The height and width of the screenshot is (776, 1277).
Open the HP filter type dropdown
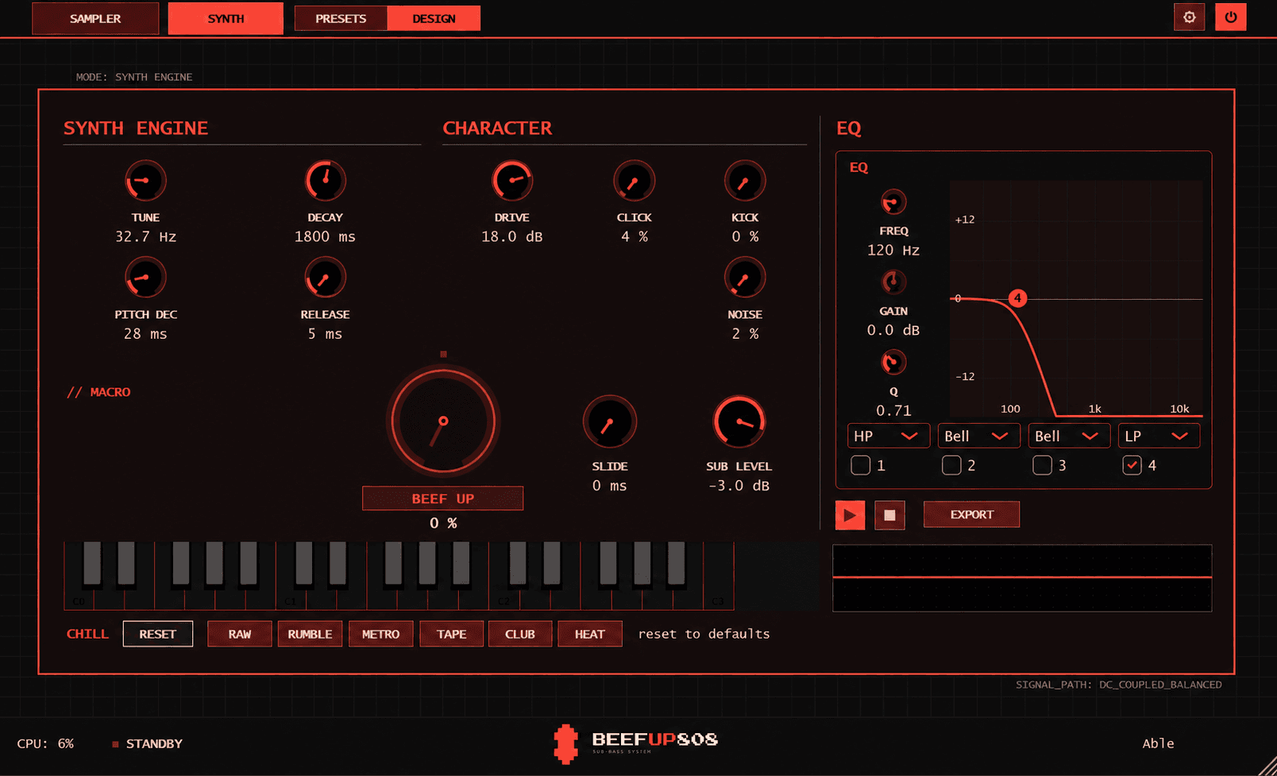click(888, 436)
